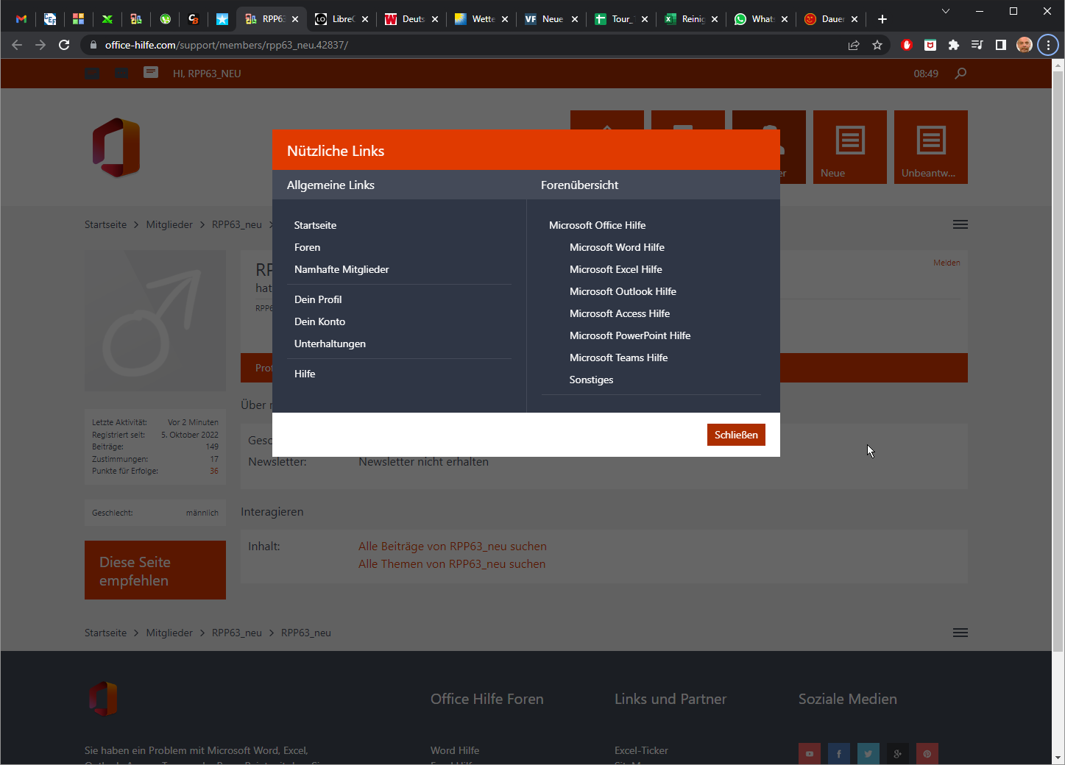The width and height of the screenshot is (1065, 765).
Task: Open Namhafte Mitglieder link
Action: [342, 269]
